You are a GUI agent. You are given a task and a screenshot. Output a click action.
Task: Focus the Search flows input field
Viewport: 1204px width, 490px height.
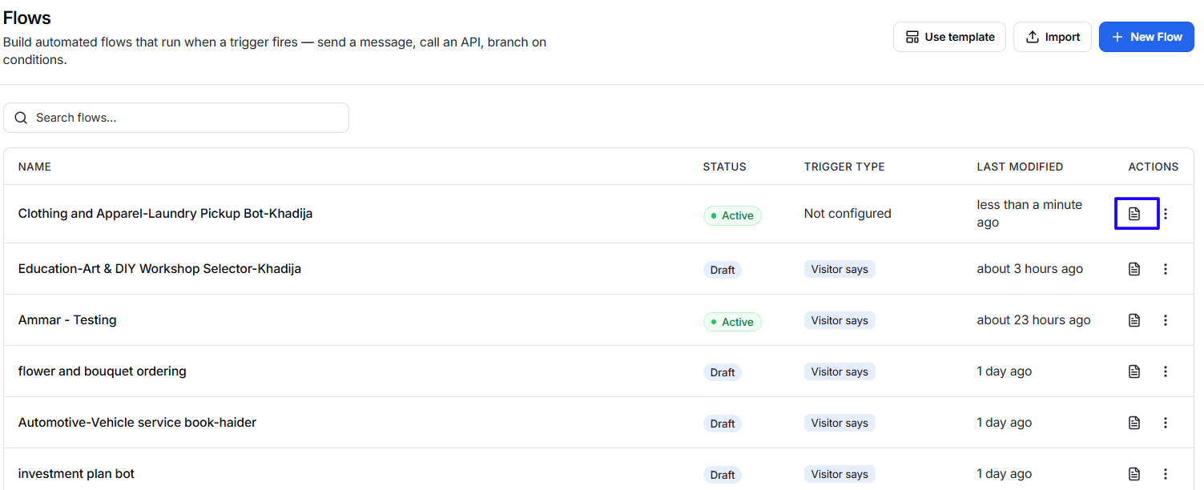[176, 118]
